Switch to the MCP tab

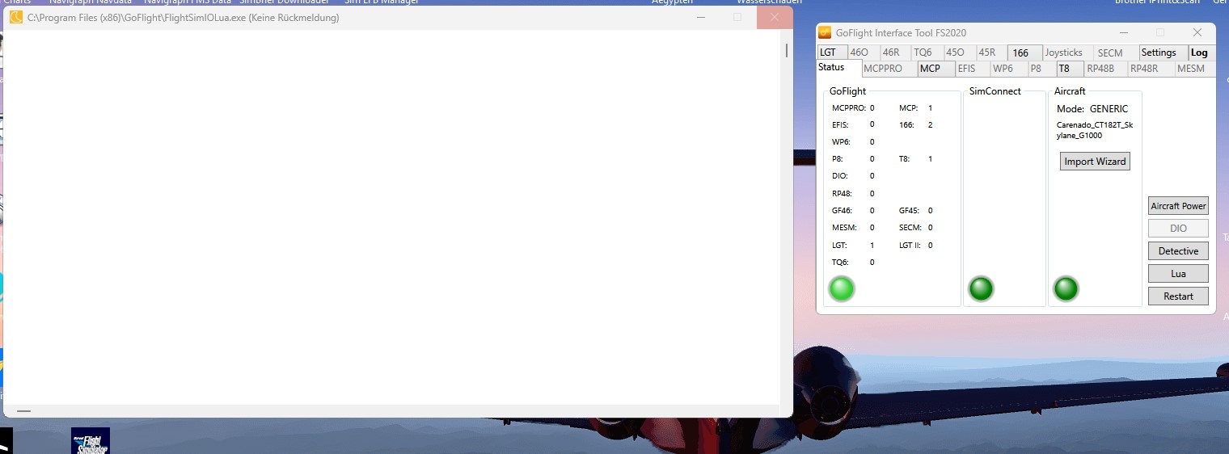click(935, 69)
